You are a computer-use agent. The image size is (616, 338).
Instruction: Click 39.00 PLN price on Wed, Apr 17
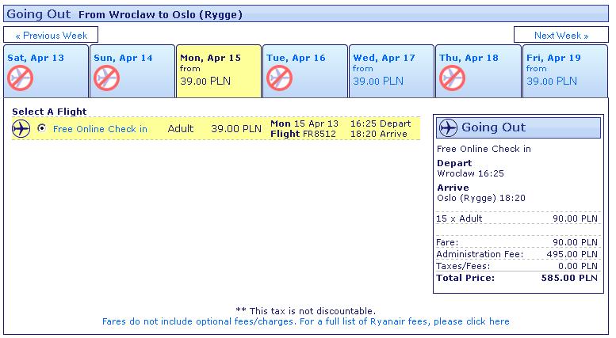pyautogui.click(x=378, y=82)
